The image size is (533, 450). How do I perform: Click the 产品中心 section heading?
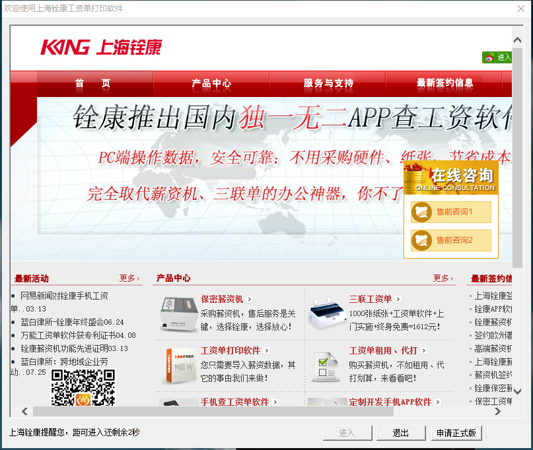[173, 278]
